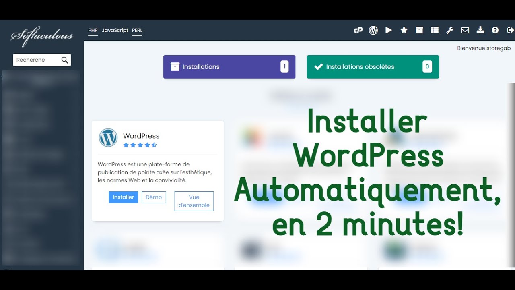Switch to the JavaScript tab

tap(115, 30)
